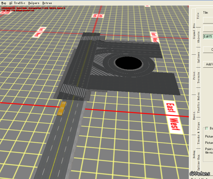213x179 pixels.
Task: Open the AI Traffic menu
Action: 17,3
